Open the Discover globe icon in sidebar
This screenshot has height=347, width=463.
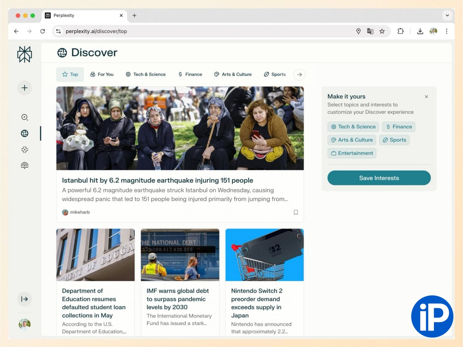point(25,133)
